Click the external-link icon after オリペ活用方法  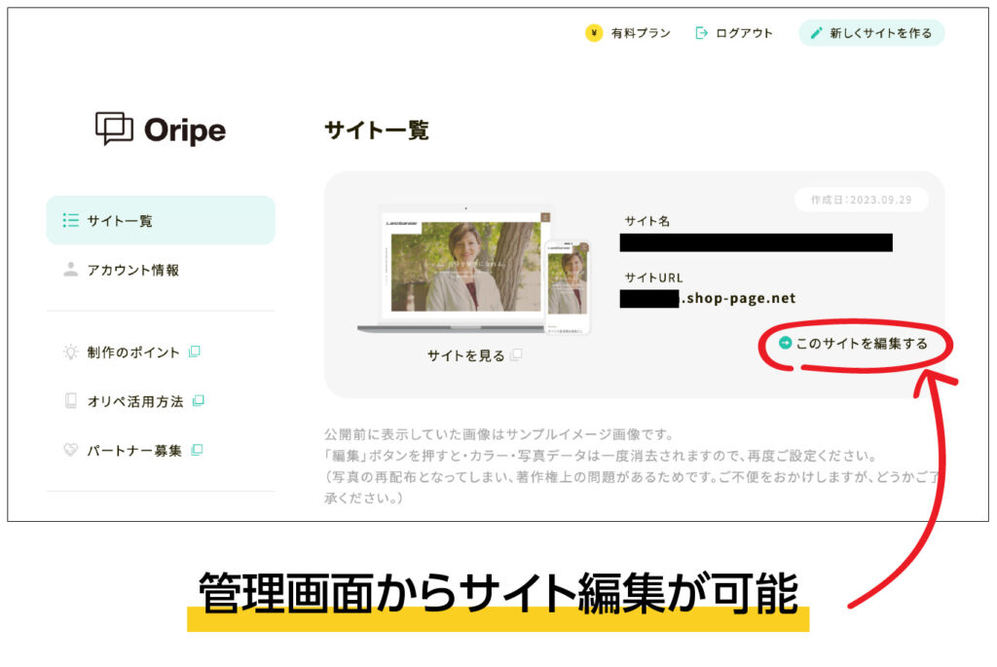click(198, 400)
